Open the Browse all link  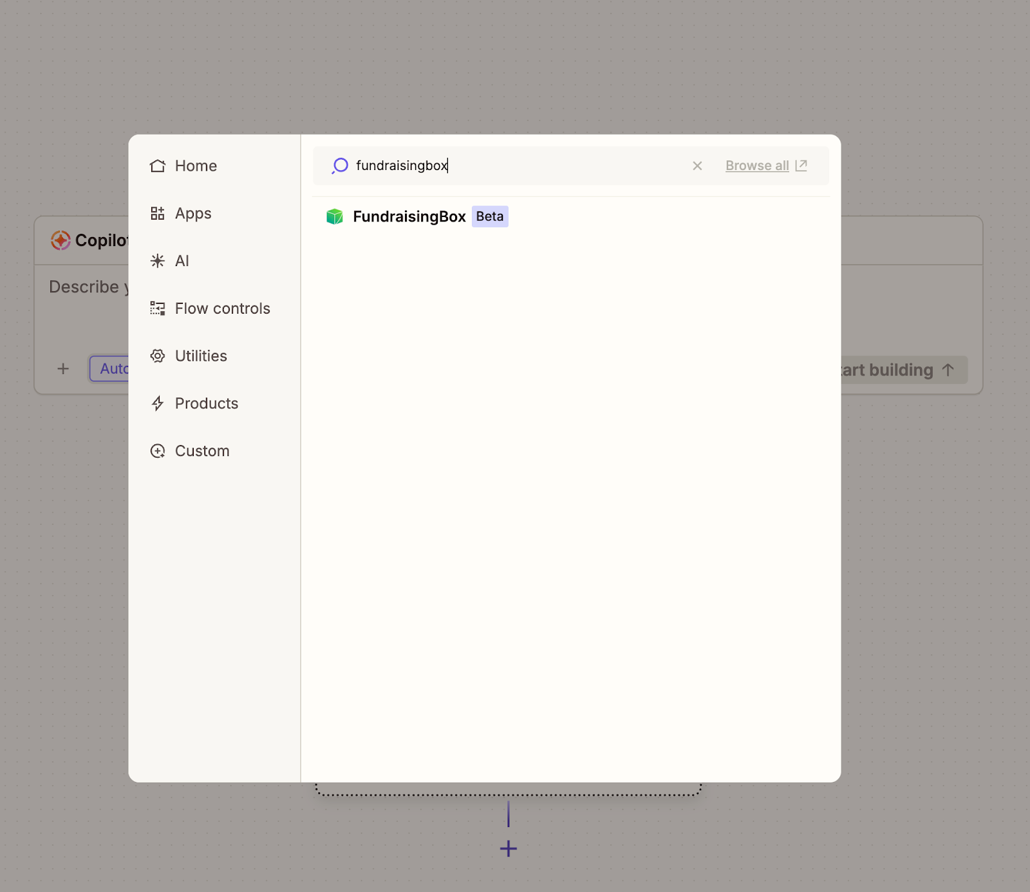(757, 166)
